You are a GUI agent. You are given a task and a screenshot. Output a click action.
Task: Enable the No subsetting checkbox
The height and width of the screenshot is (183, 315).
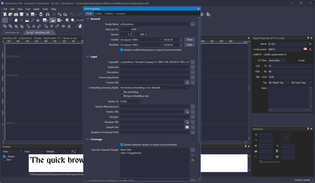[x=122, y=92]
